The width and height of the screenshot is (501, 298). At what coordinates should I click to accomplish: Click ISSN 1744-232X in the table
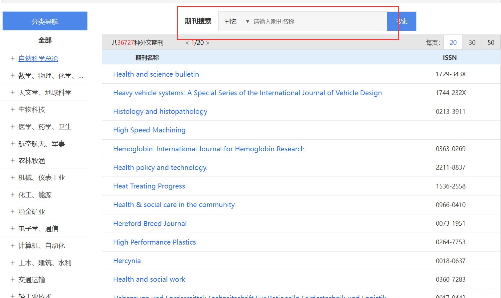[x=451, y=93]
